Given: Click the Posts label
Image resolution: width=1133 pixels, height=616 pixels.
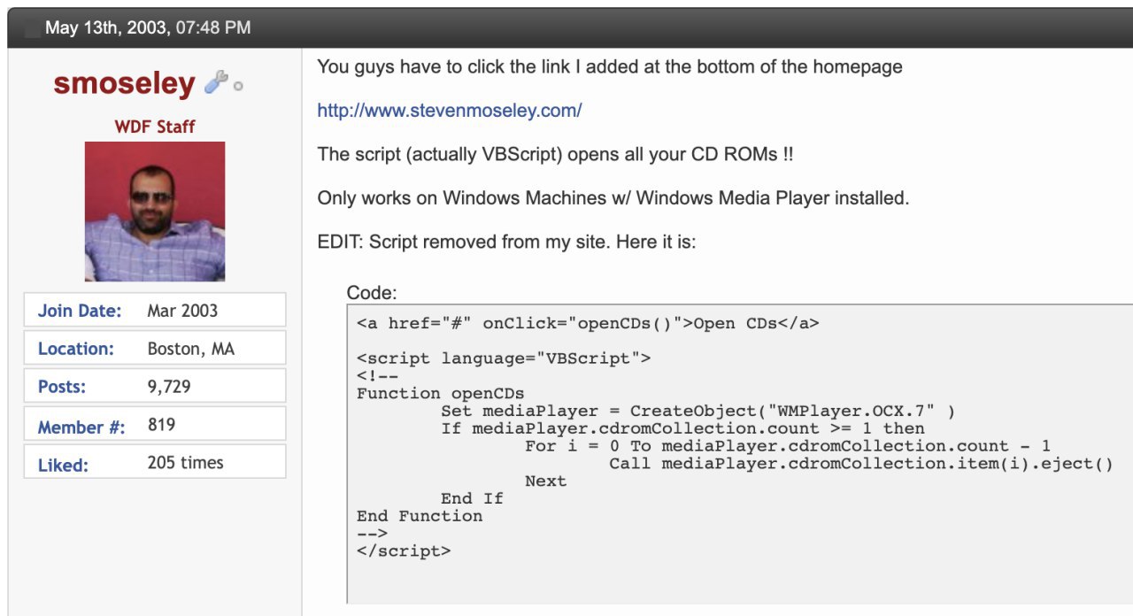Looking at the screenshot, I should point(62,387).
